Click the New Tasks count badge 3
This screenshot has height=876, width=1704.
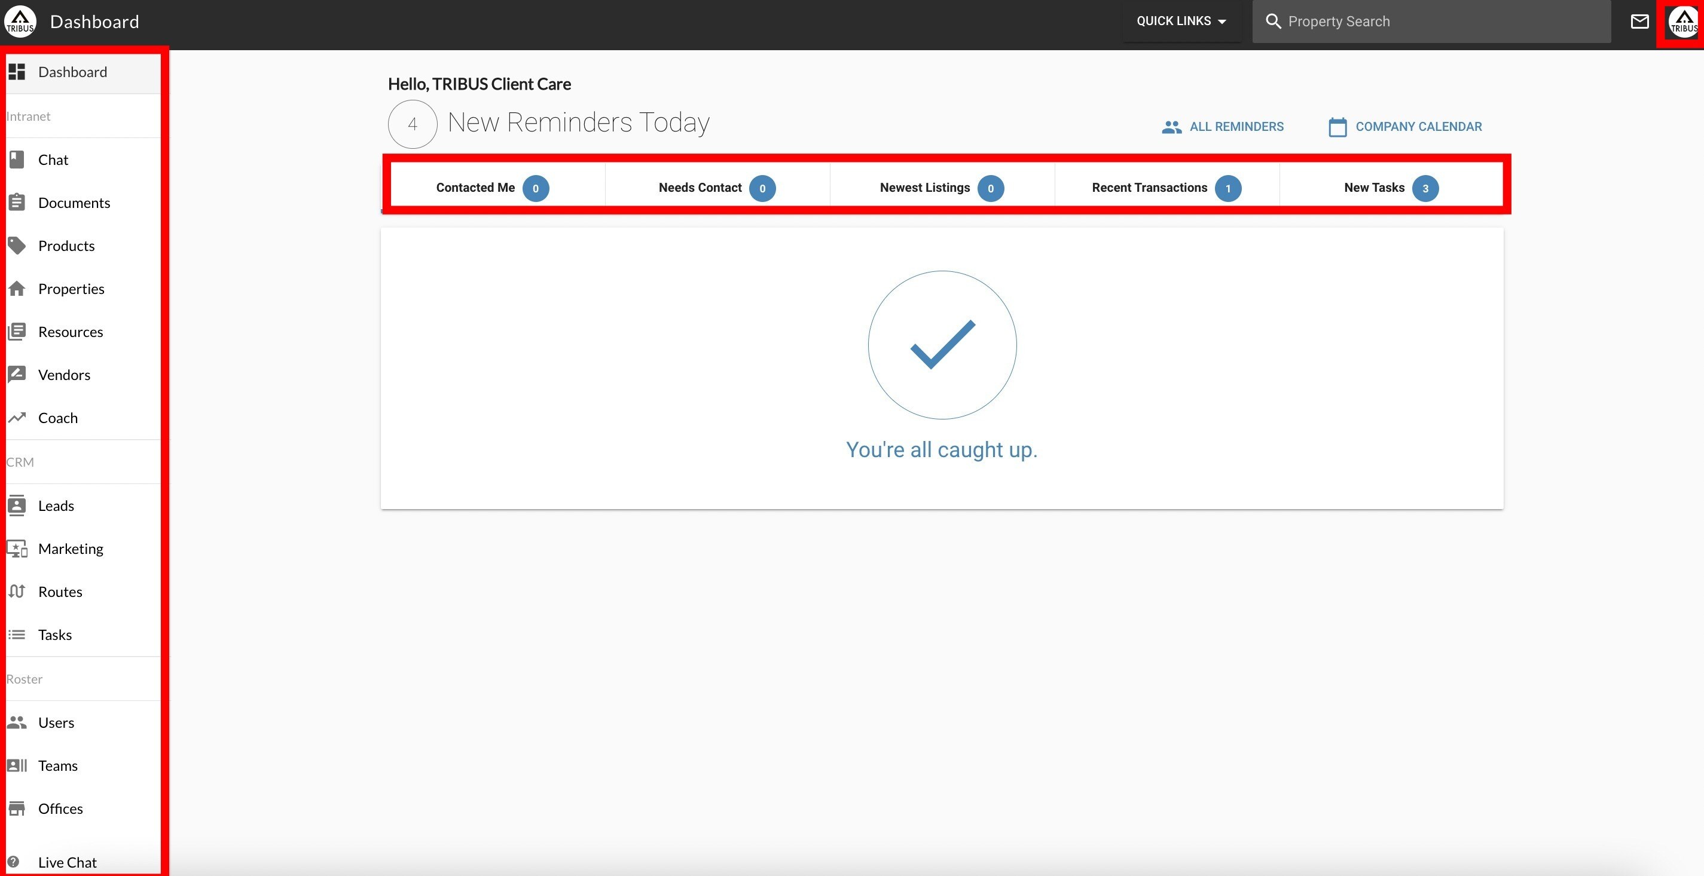tap(1425, 188)
